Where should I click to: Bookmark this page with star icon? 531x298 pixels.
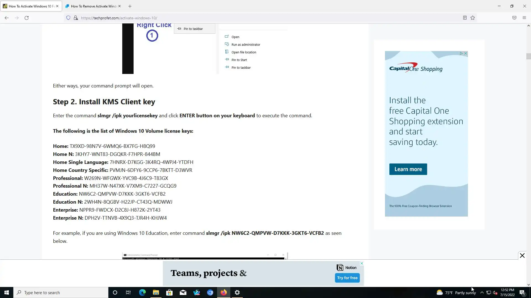tap(473, 18)
